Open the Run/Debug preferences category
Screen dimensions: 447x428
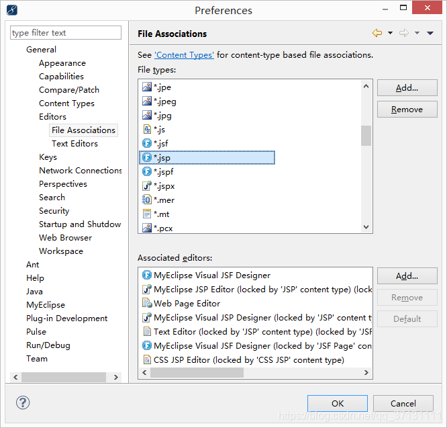coord(48,345)
